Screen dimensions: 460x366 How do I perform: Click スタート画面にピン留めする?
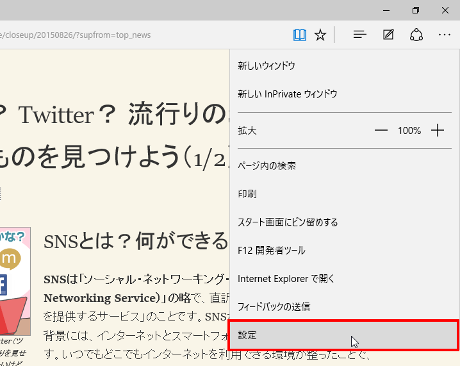pyautogui.click(x=288, y=222)
